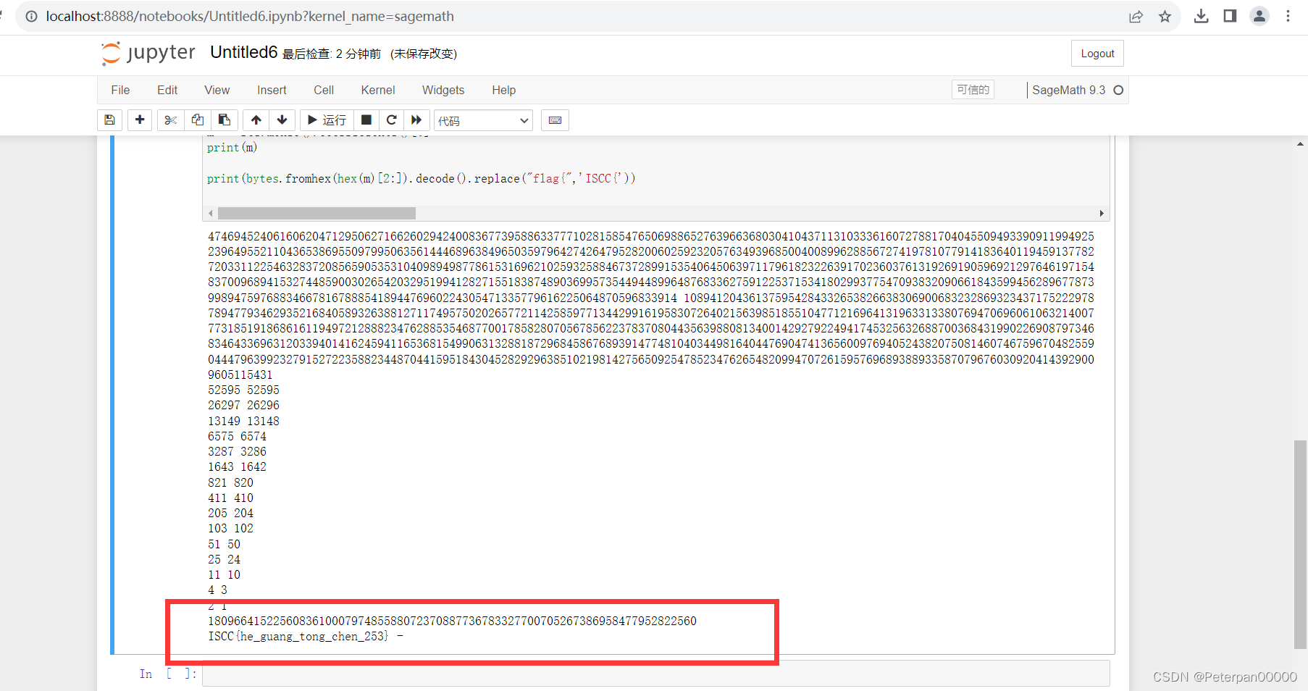This screenshot has width=1308, height=691.
Task: Open the File menu
Action: click(120, 90)
